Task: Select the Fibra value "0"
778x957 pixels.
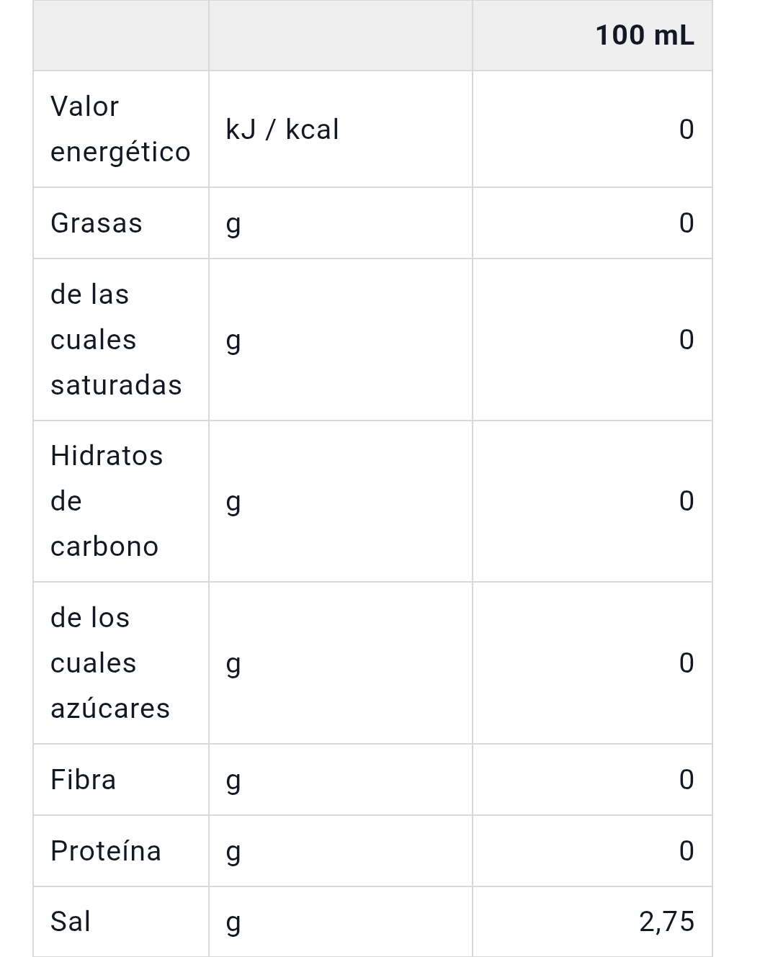Action: 686,780
